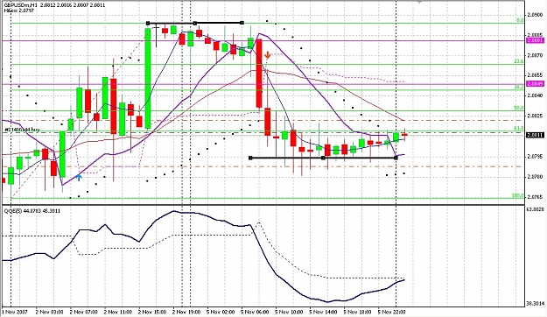Click the 2 Nov 15:00 time label

(x=151, y=312)
